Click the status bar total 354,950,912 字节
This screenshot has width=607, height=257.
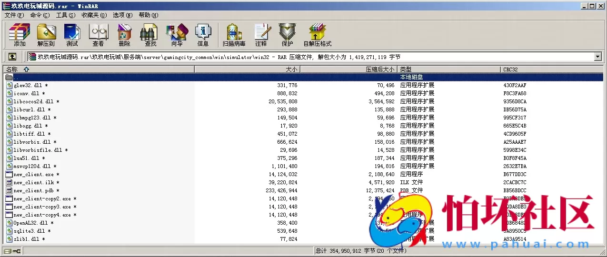tap(352, 251)
